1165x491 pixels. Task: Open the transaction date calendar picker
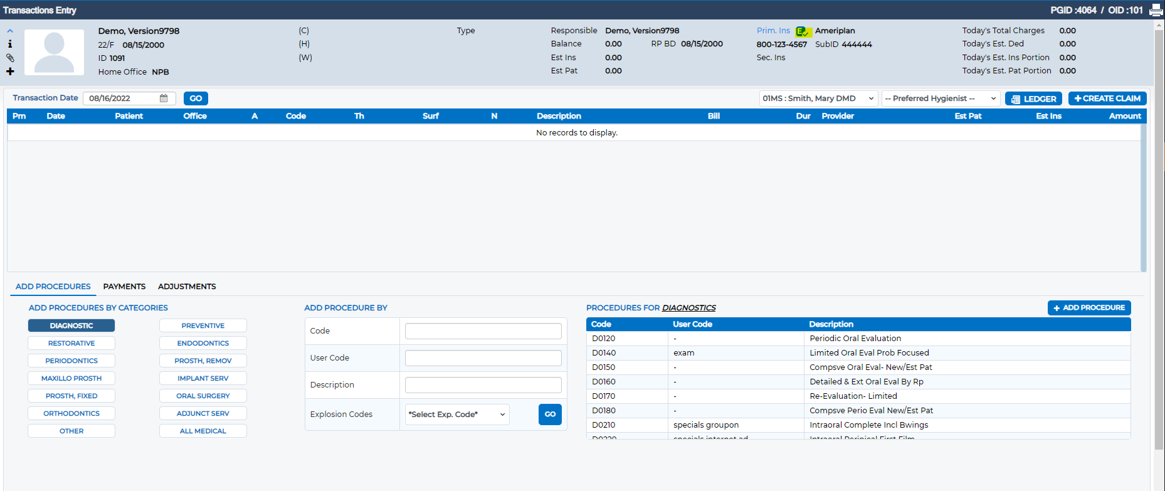tap(164, 98)
